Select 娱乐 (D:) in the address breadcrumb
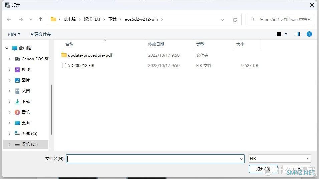 [92, 19]
